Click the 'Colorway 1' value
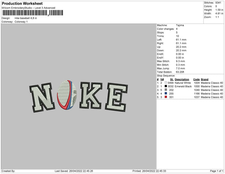The height and width of the screenshot is (174, 225). pos(21,22)
